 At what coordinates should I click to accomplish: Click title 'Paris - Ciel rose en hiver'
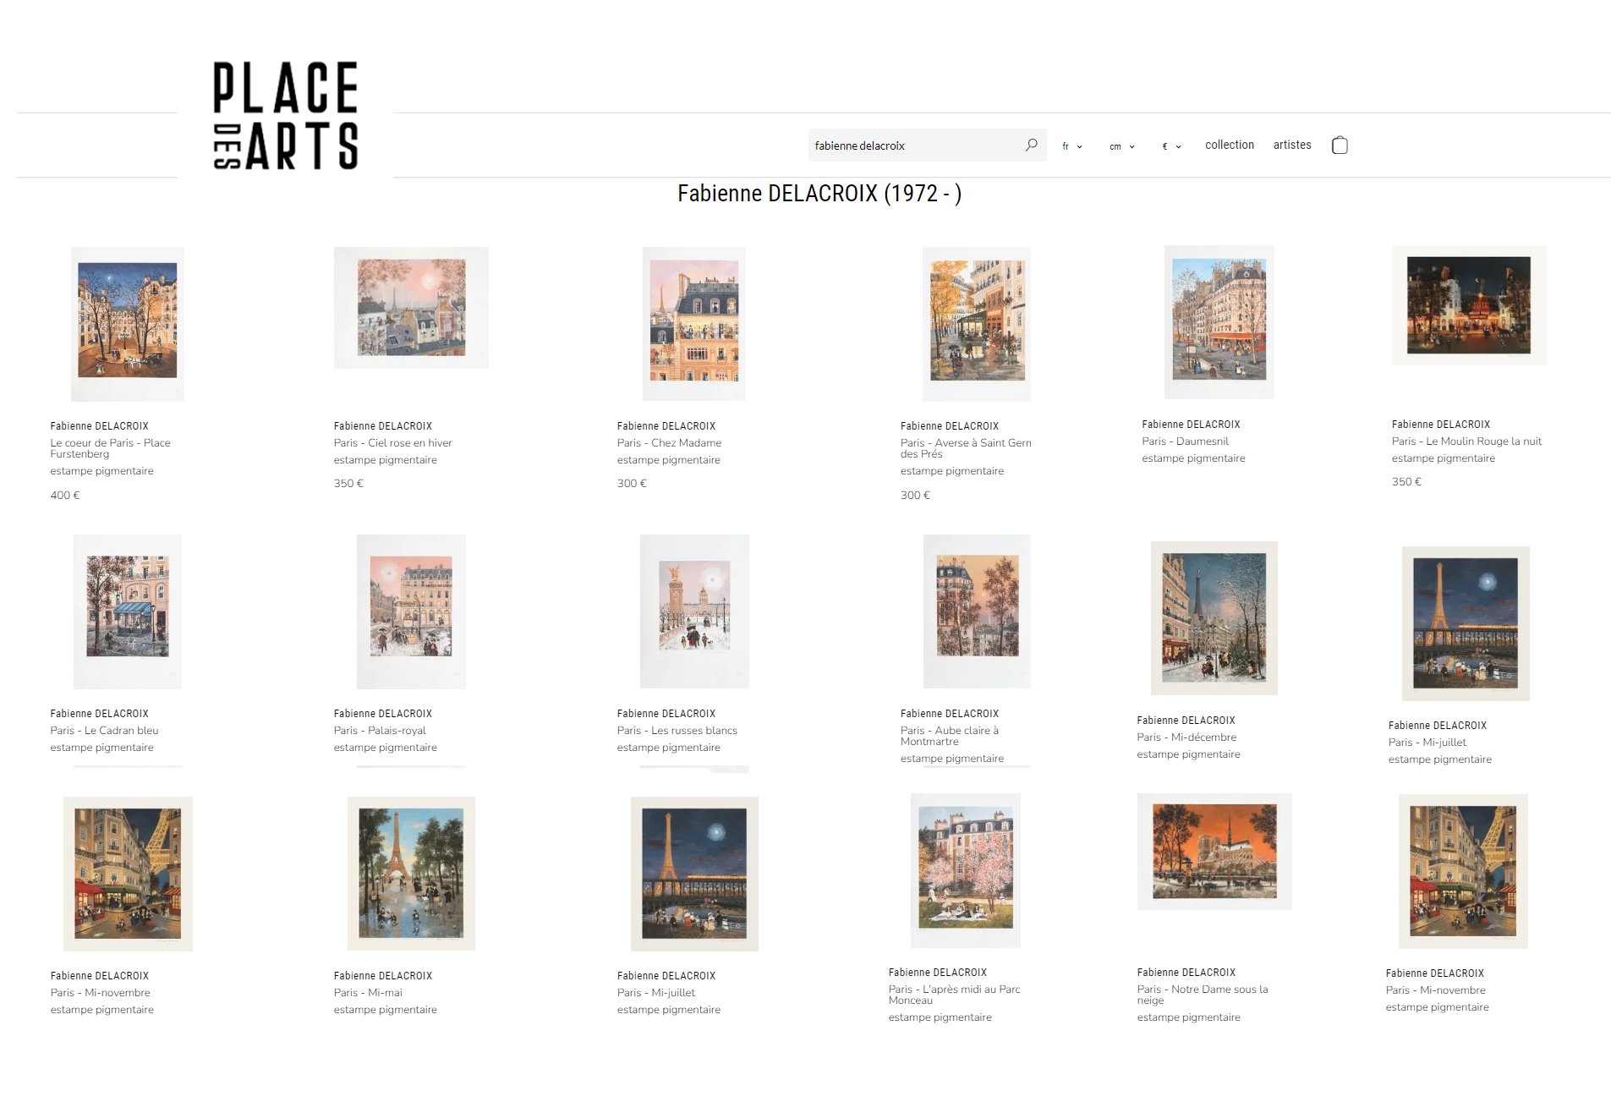[392, 443]
